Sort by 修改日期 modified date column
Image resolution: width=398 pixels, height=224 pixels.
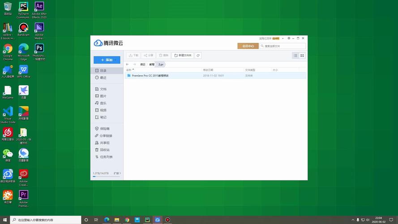(x=208, y=70)
